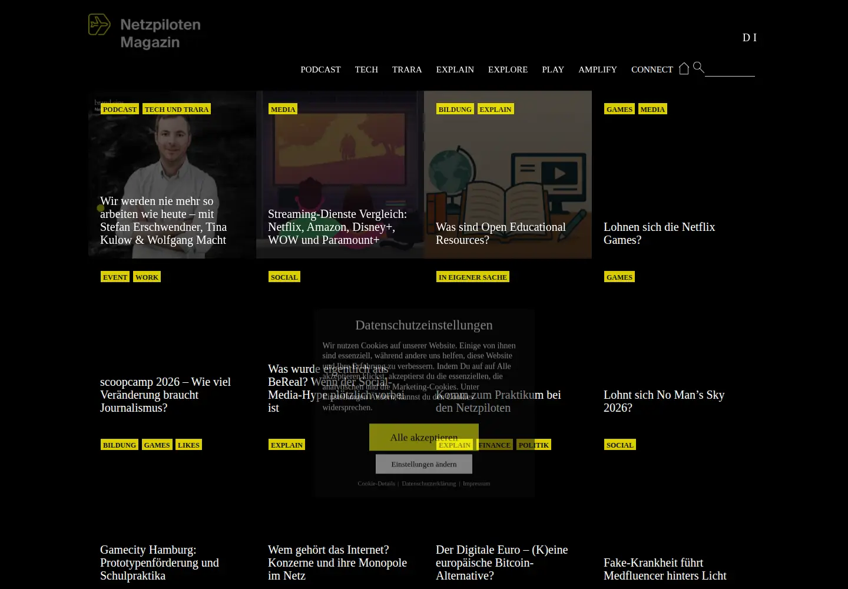Open the Cookie-Details link
Viewport: 848px width, 589px height.
[376, 484]
